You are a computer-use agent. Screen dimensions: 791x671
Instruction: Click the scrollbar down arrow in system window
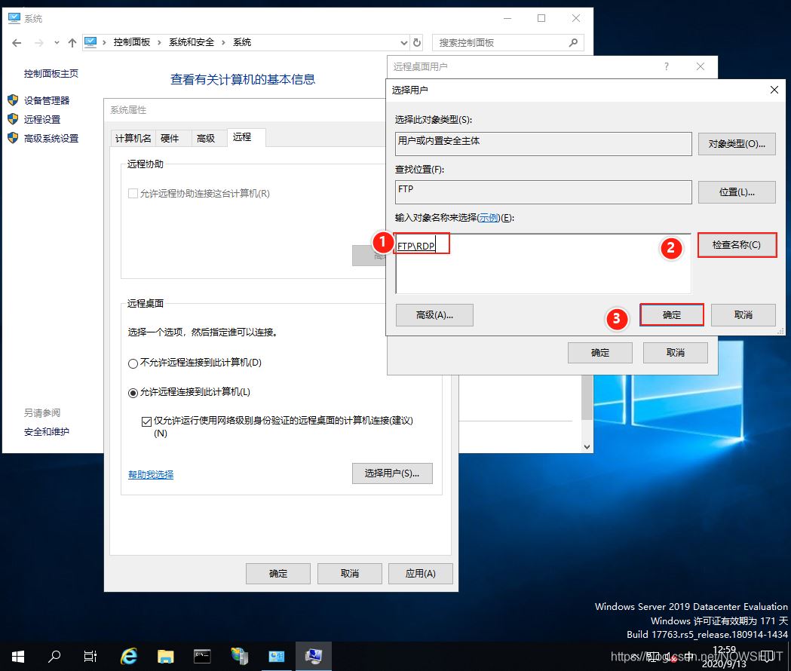pos(587,446)
